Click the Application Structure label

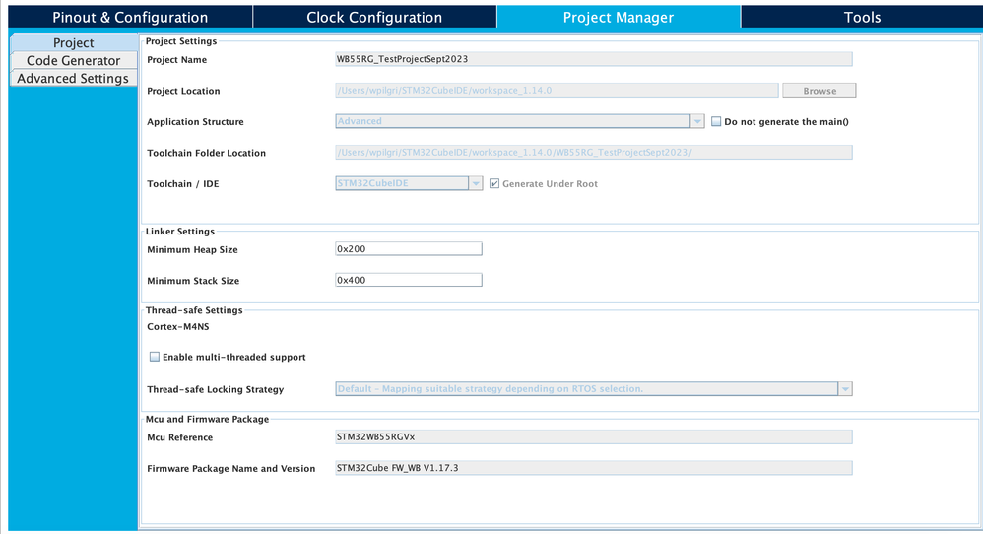pos(195,121)
